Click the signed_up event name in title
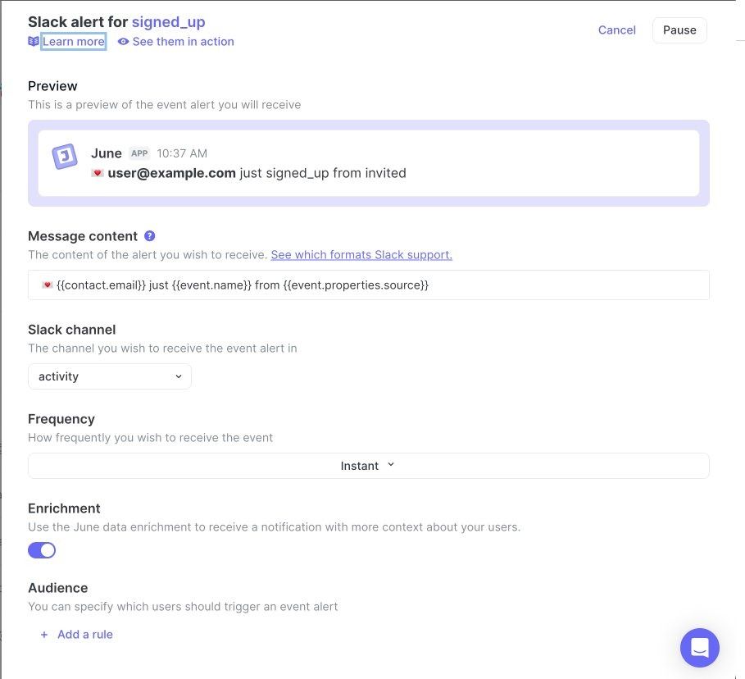The image size is (745, 679). (168, 22)
